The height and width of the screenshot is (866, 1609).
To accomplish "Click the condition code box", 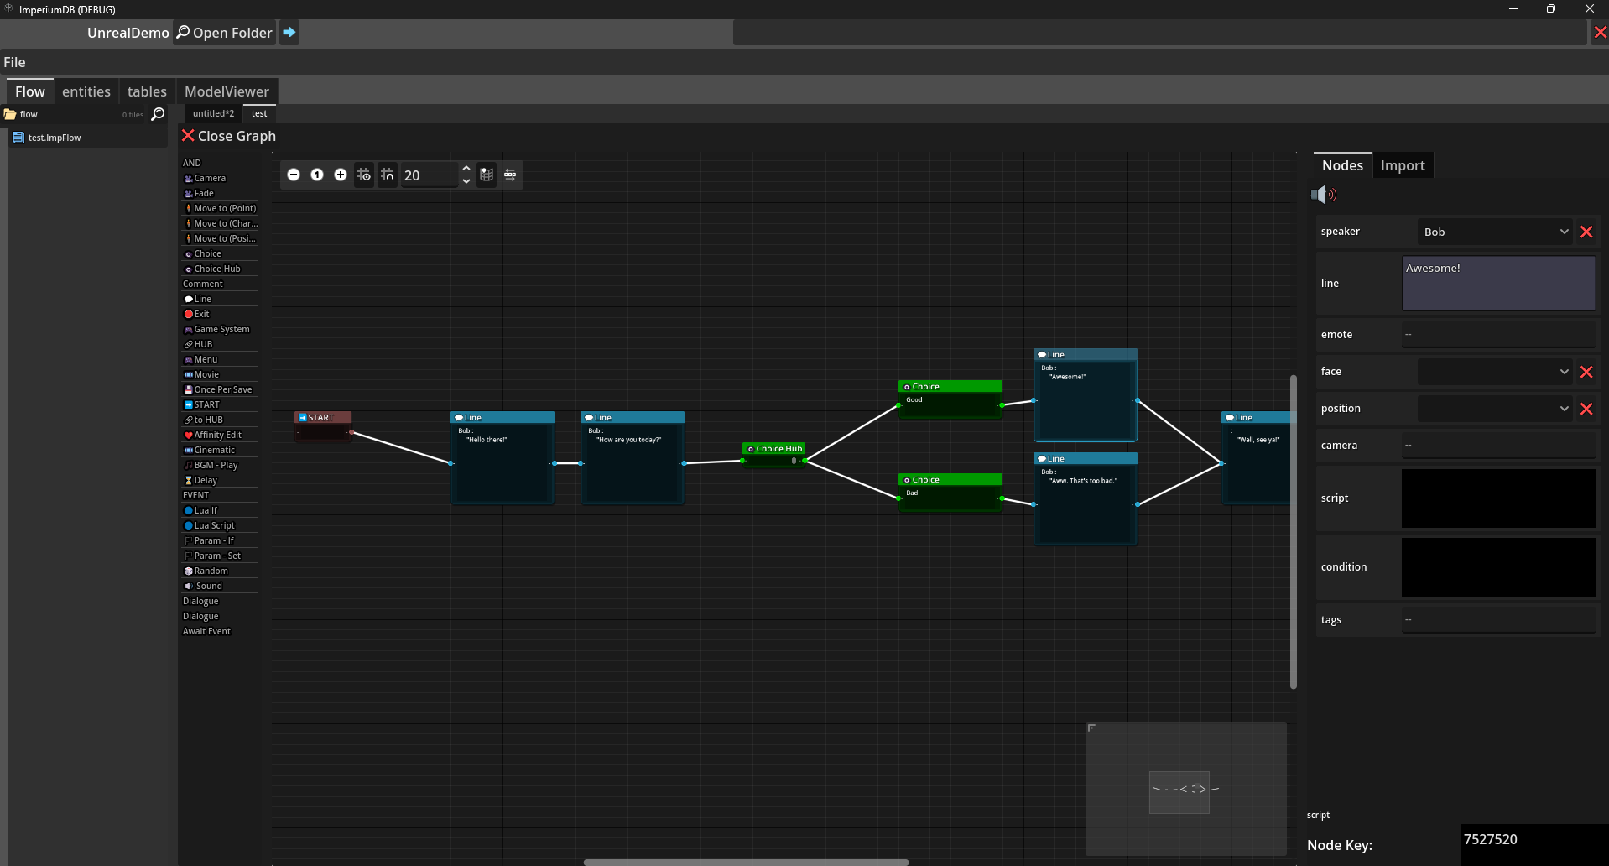I will pyautogui.click(x=1498, y=567).
